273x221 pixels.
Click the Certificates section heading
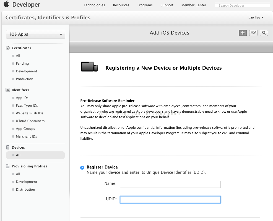(x=21, y=48)
